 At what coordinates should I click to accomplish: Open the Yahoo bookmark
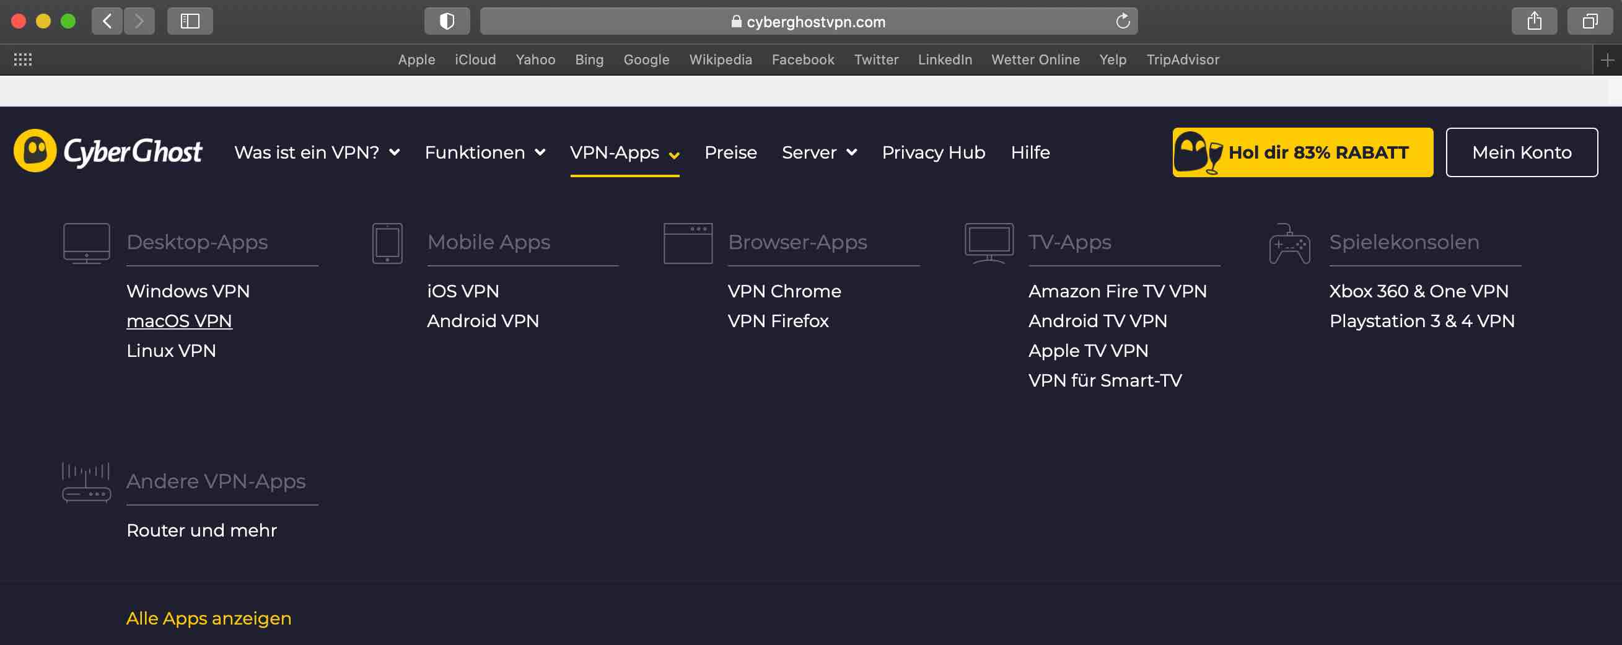535,60
